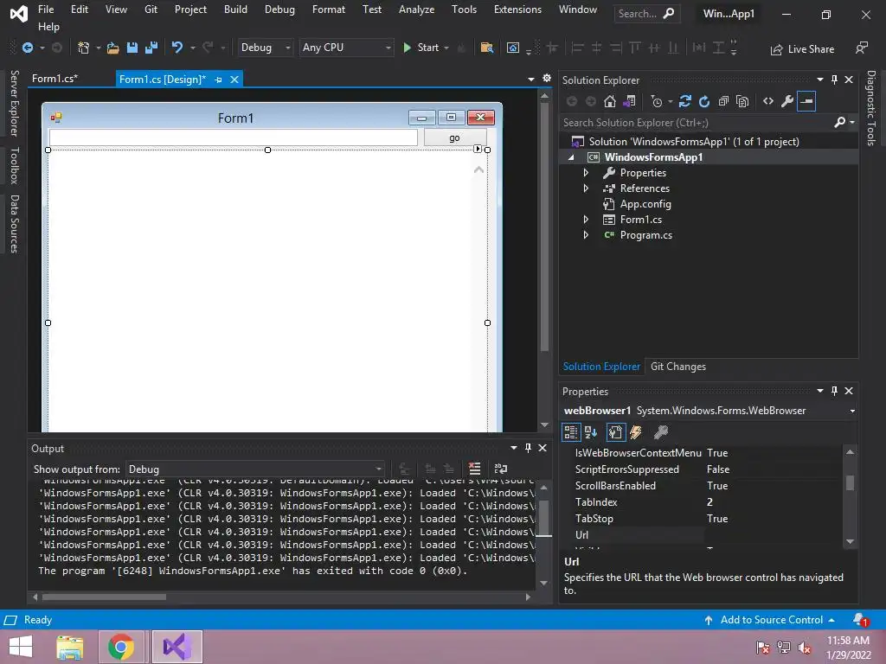Open the Analyze menu

(x=416, y=10)
